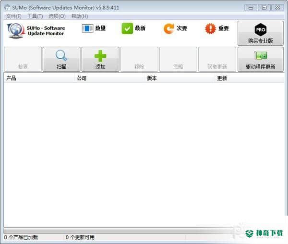Sort list by 版本 column header
This screenshot has width=288, height=244.
tap(180, 78)
